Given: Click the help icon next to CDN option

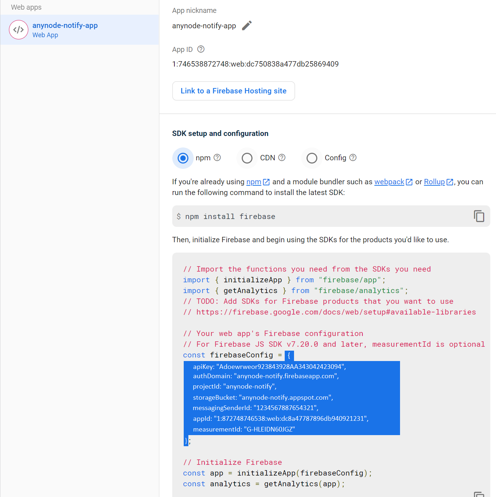Looking at the screenshot, I should 282,158.
